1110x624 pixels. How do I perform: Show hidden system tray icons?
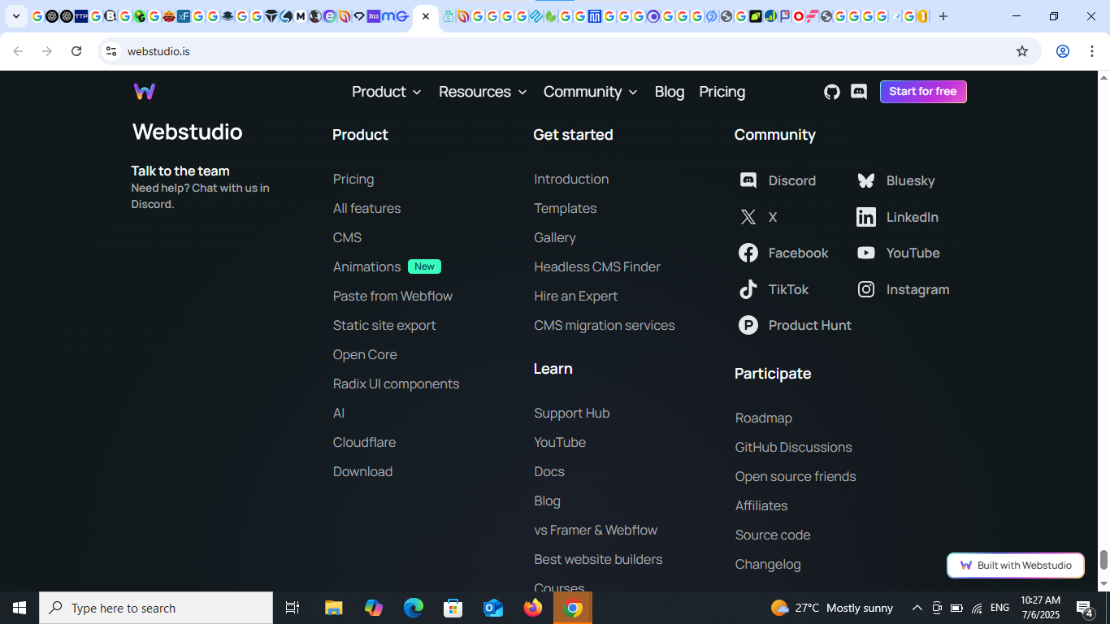(x=917, y=608)
